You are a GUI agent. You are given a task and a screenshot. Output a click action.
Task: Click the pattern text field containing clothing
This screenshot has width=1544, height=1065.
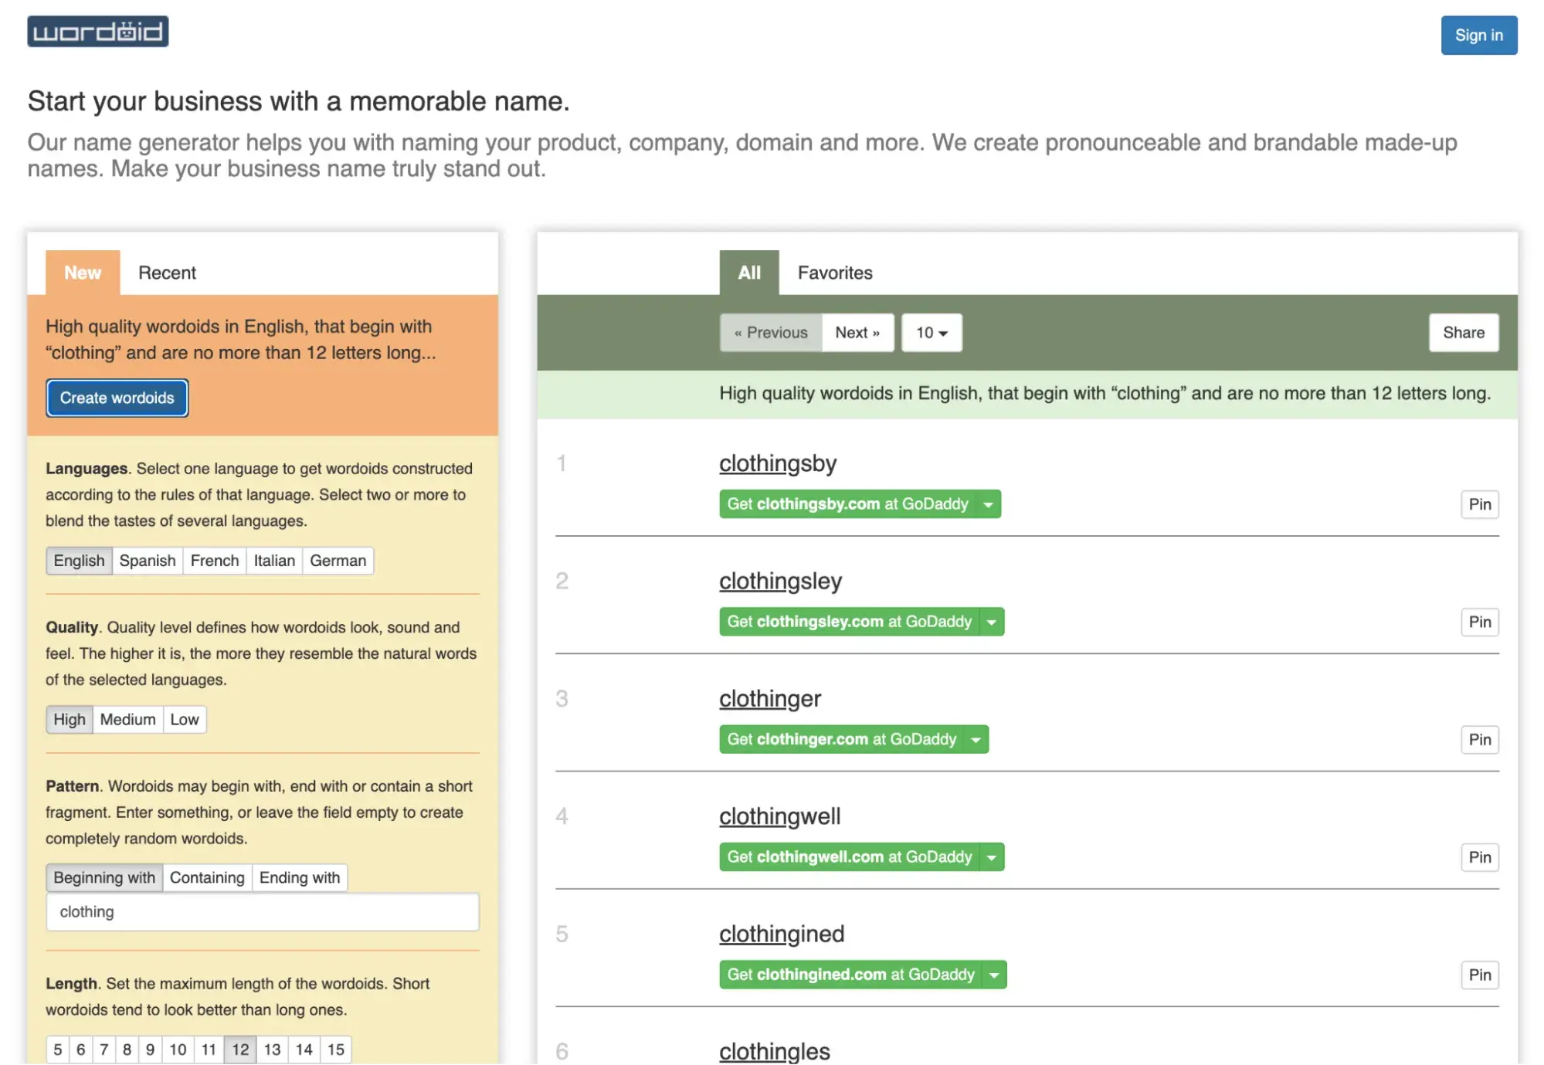click(263, 912)
